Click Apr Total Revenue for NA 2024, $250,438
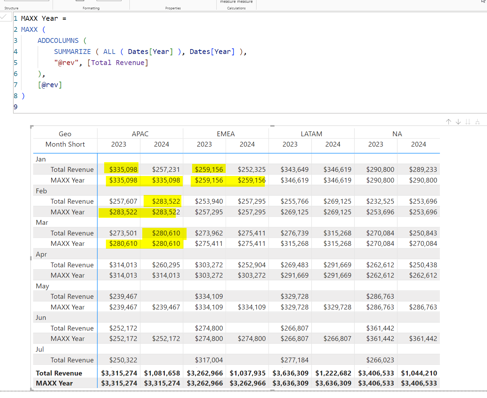 [423, 265]
